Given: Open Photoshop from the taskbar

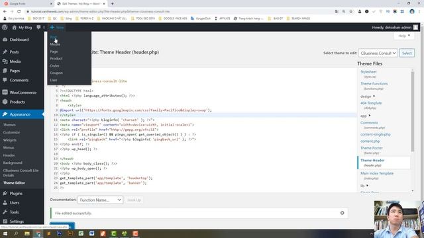Looking at the screenshot, I should [x=60, y=233].
